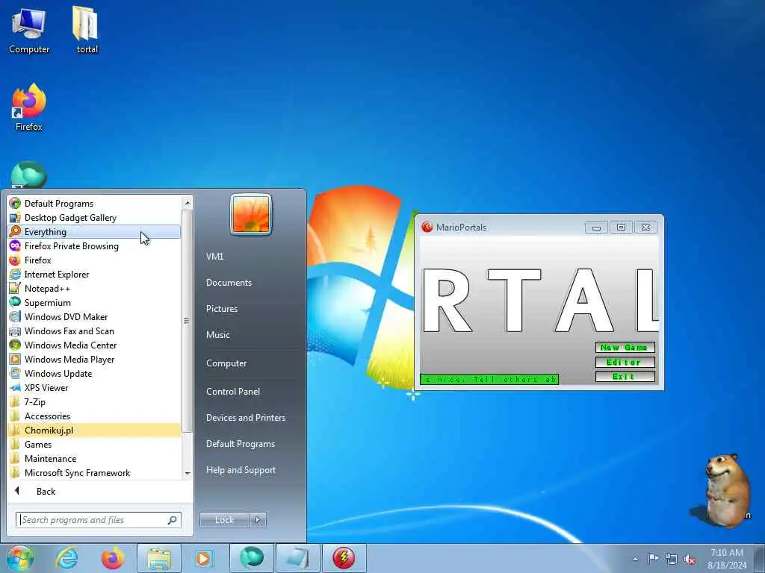Click the notepad-style taskbar icon
765x573 pixels.
297,558
